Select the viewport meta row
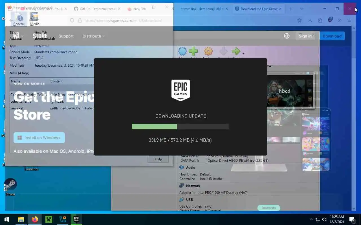The image size is (361, 225). coord(52,108)
